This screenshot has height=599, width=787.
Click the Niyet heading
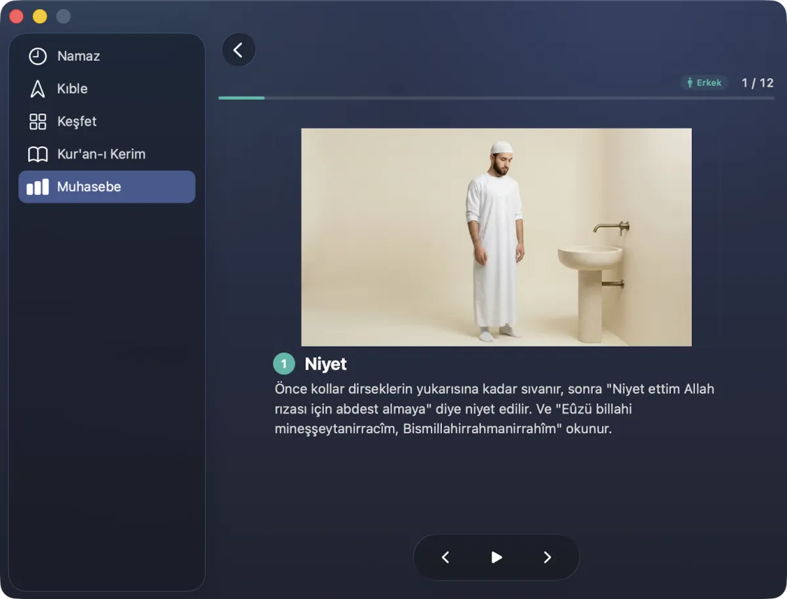pyautogui.click(x=326, y=364)
